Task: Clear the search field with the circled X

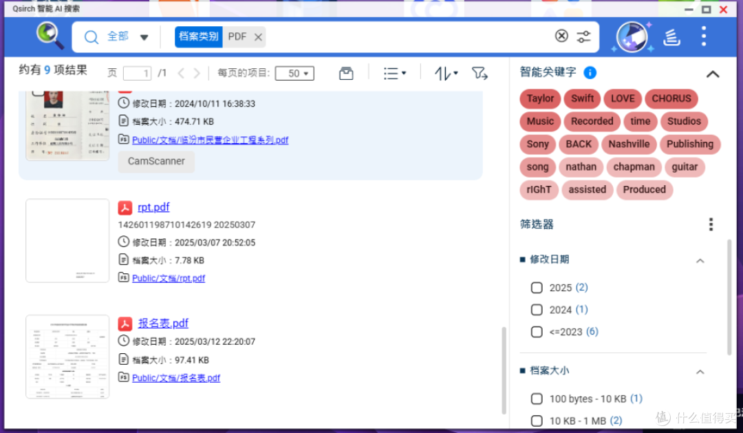Action: (561, 36)
